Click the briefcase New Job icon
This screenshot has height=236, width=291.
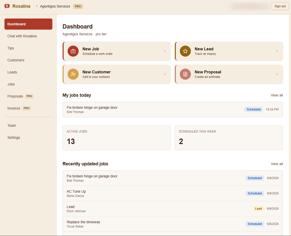[73, 51]
